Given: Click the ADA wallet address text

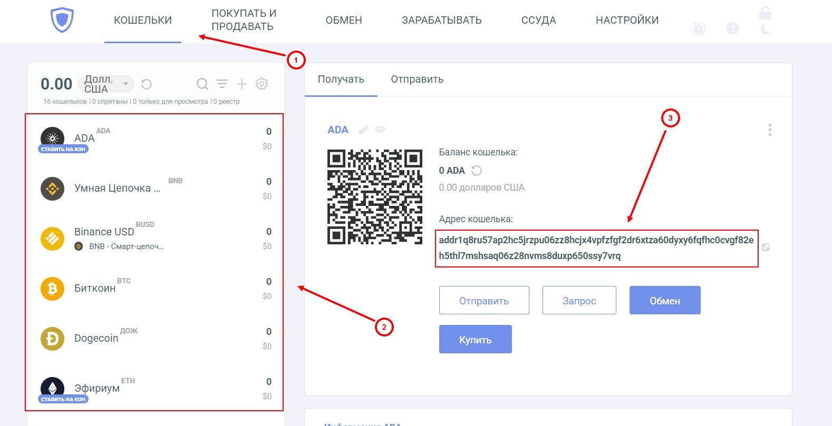Looking at the screenshot, I should point(596,248).
